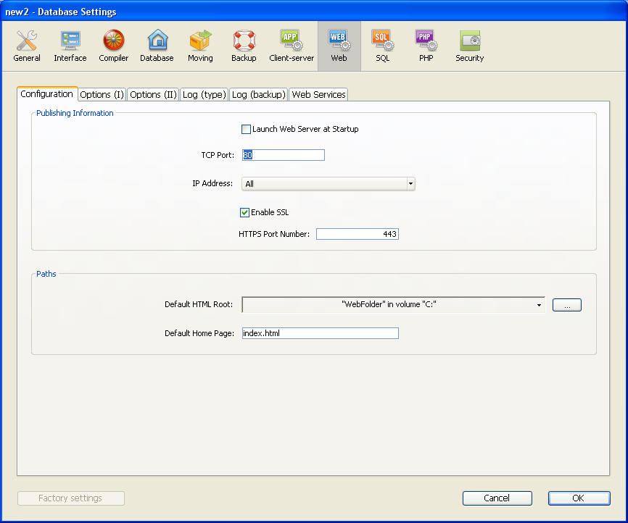Select the Client-server settings icon
This screenshot has width=628, height=523.
[292, 46]
